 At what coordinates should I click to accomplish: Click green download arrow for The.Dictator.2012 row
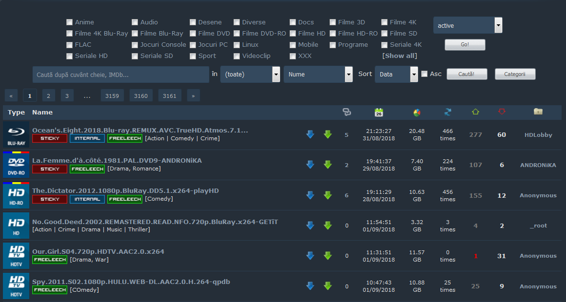328,195
